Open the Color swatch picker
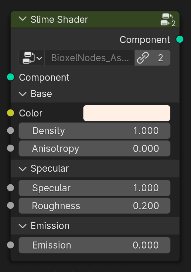Image resolution: width=191 pixels, height=272 pixels. (x=127, y=113)
